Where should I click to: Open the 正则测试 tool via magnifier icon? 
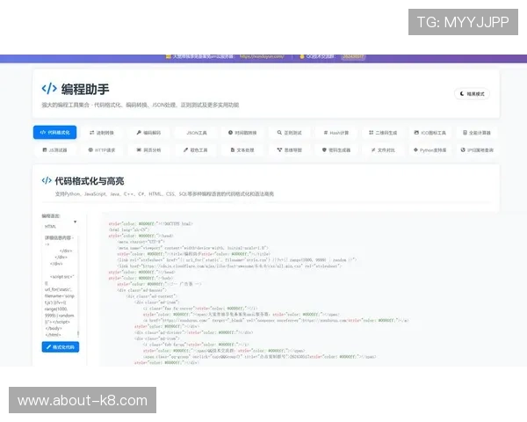coord(289,133)
